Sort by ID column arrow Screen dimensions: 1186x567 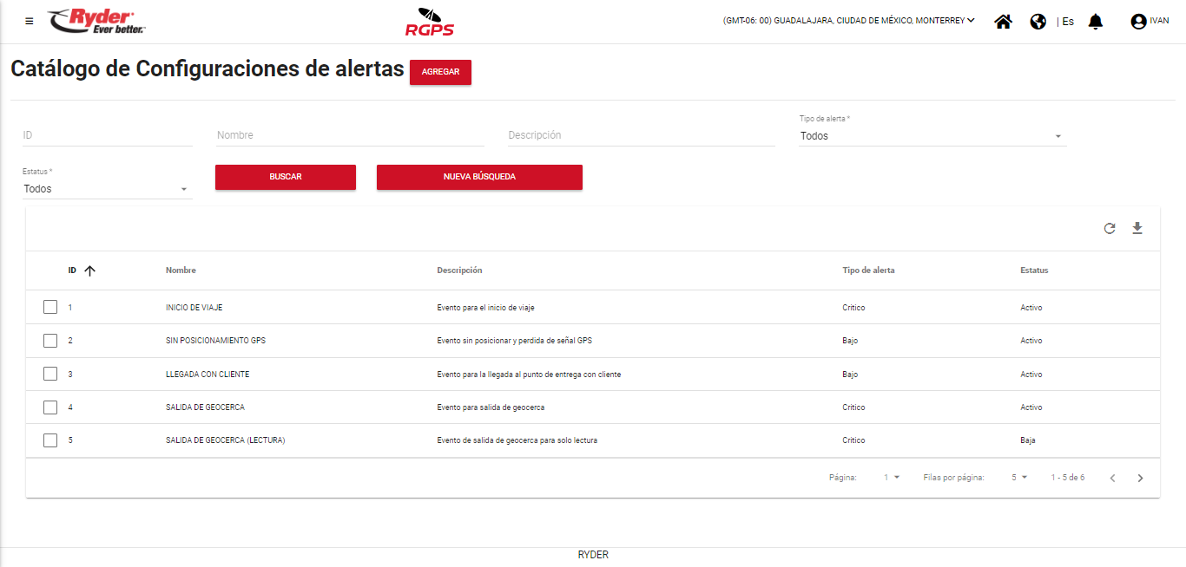(89, 270)
